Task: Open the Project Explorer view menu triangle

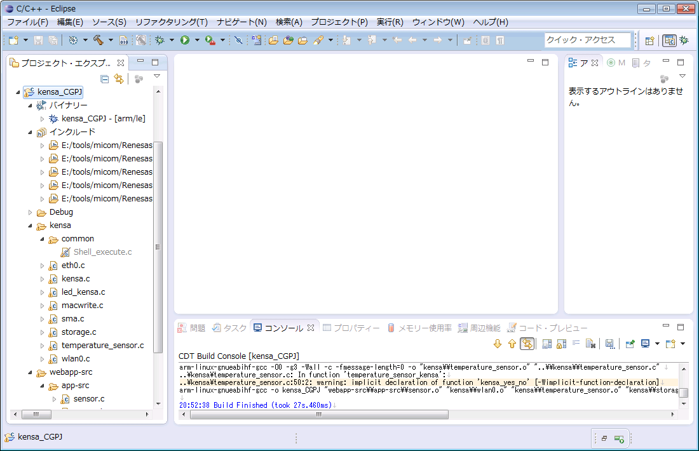Action: [x=157, y=76]
